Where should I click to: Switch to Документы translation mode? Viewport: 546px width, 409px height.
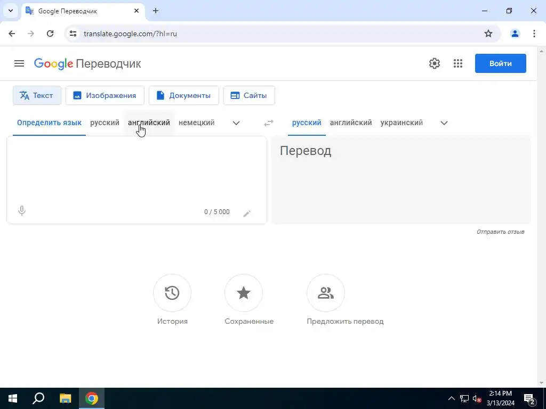pos(184,95)
